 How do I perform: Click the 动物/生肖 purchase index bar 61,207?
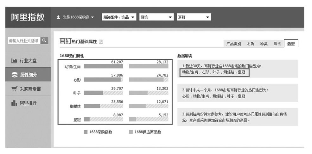coord(104,66)
